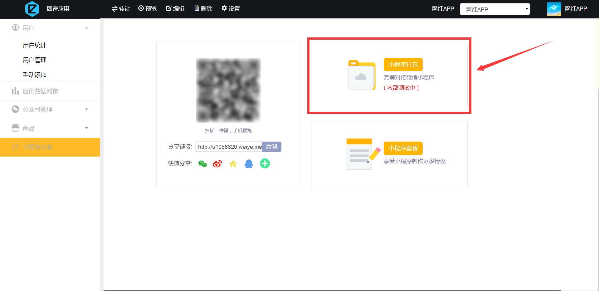Share via WeChat icon

click(x=202, y=164)
